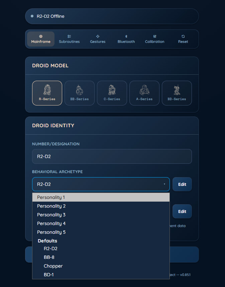Switch to the Calibration tab

coord(155,39)
